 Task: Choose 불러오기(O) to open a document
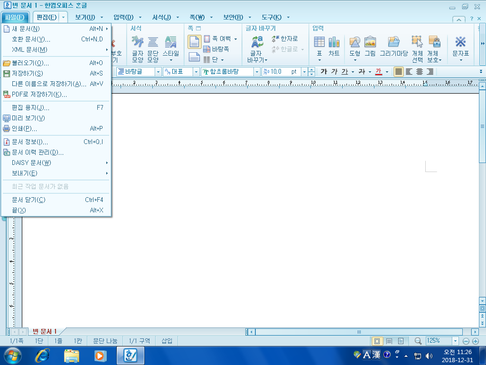pos(56,63)
